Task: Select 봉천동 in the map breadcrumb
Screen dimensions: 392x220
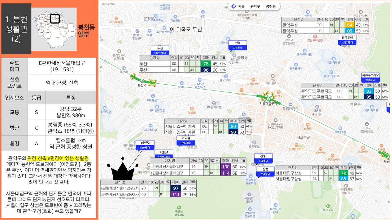Action: tap(271, 6)
